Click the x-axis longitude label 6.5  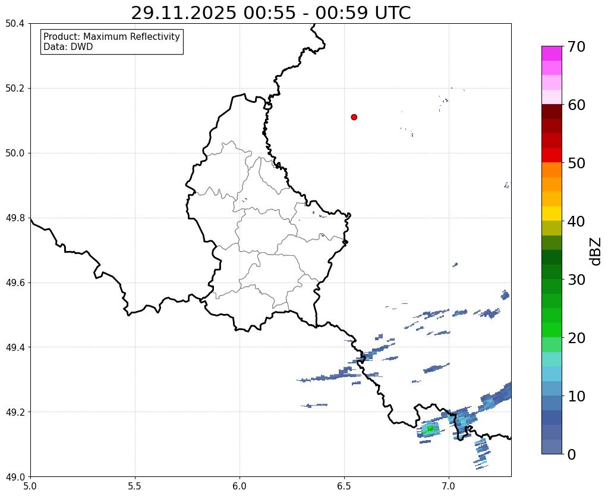point(344,486)
